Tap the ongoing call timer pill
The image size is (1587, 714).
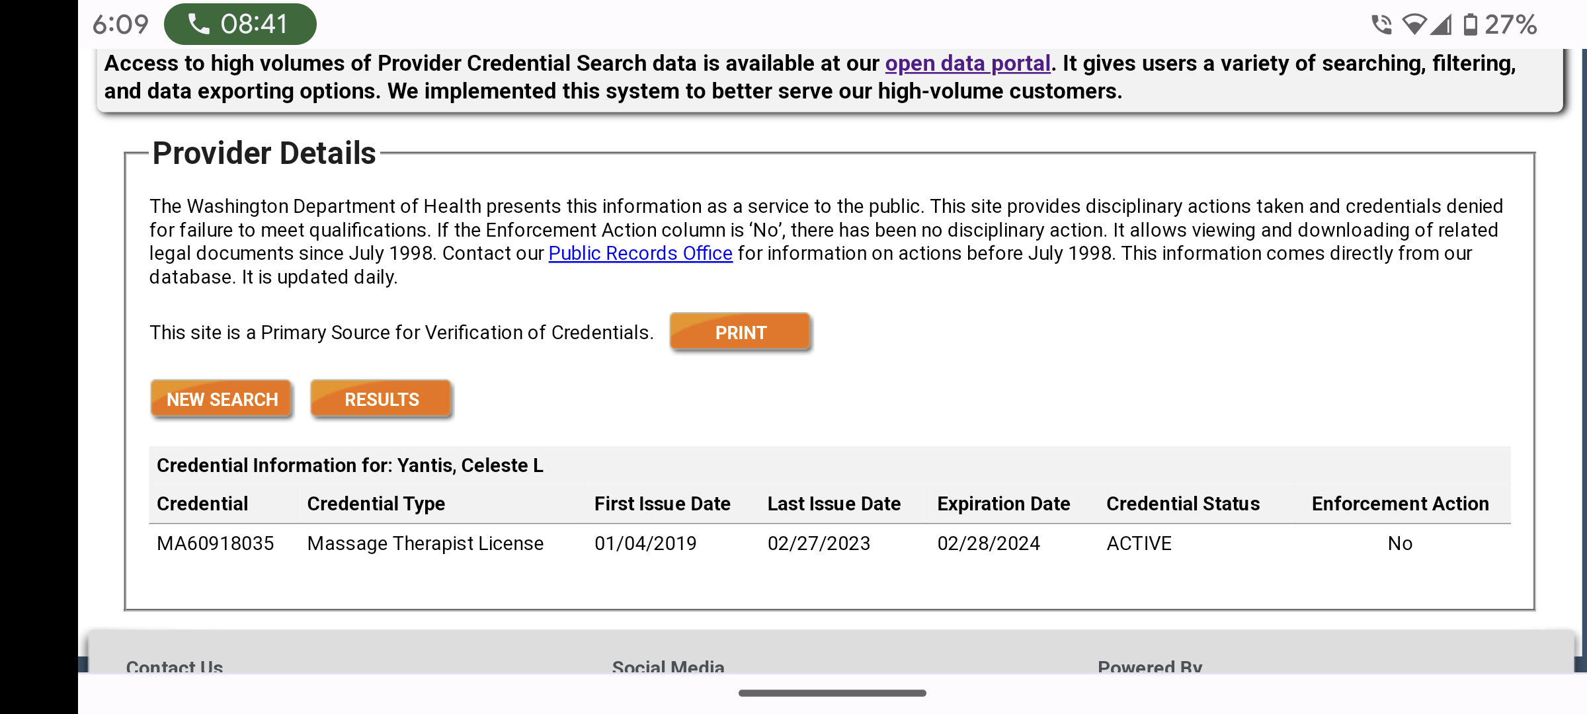[x=240, y=24]
